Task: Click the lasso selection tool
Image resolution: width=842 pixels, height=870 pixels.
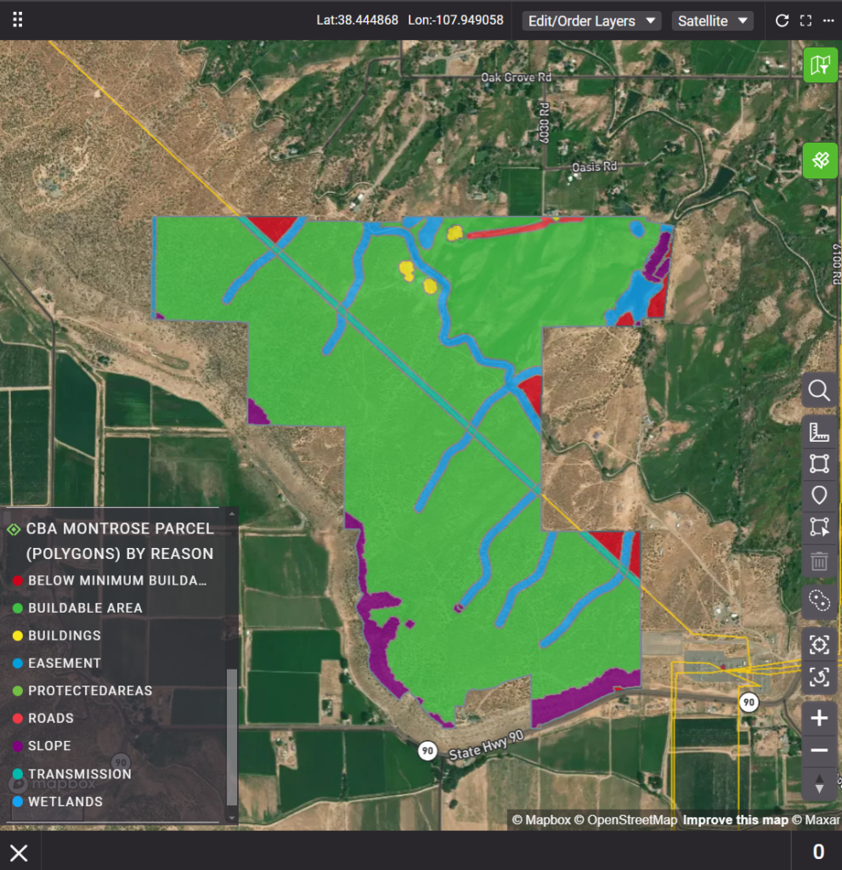Action: [x=819, y=601]
